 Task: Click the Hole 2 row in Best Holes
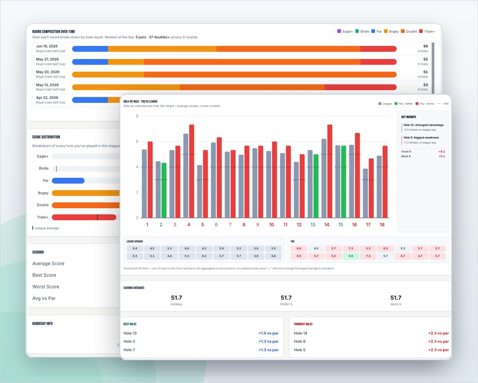(x=201, y=342)
